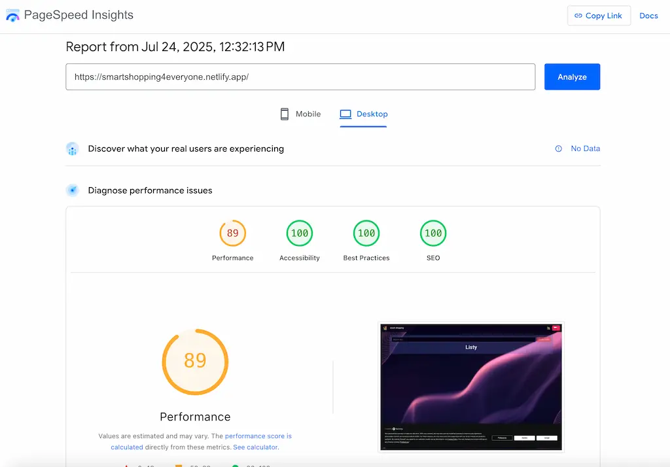This screenshot has width=670, height=467.
Task: Open the Docs link
Action: pos(648,16)
